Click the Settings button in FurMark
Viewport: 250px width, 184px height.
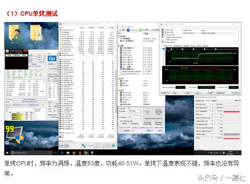[127, 131]
